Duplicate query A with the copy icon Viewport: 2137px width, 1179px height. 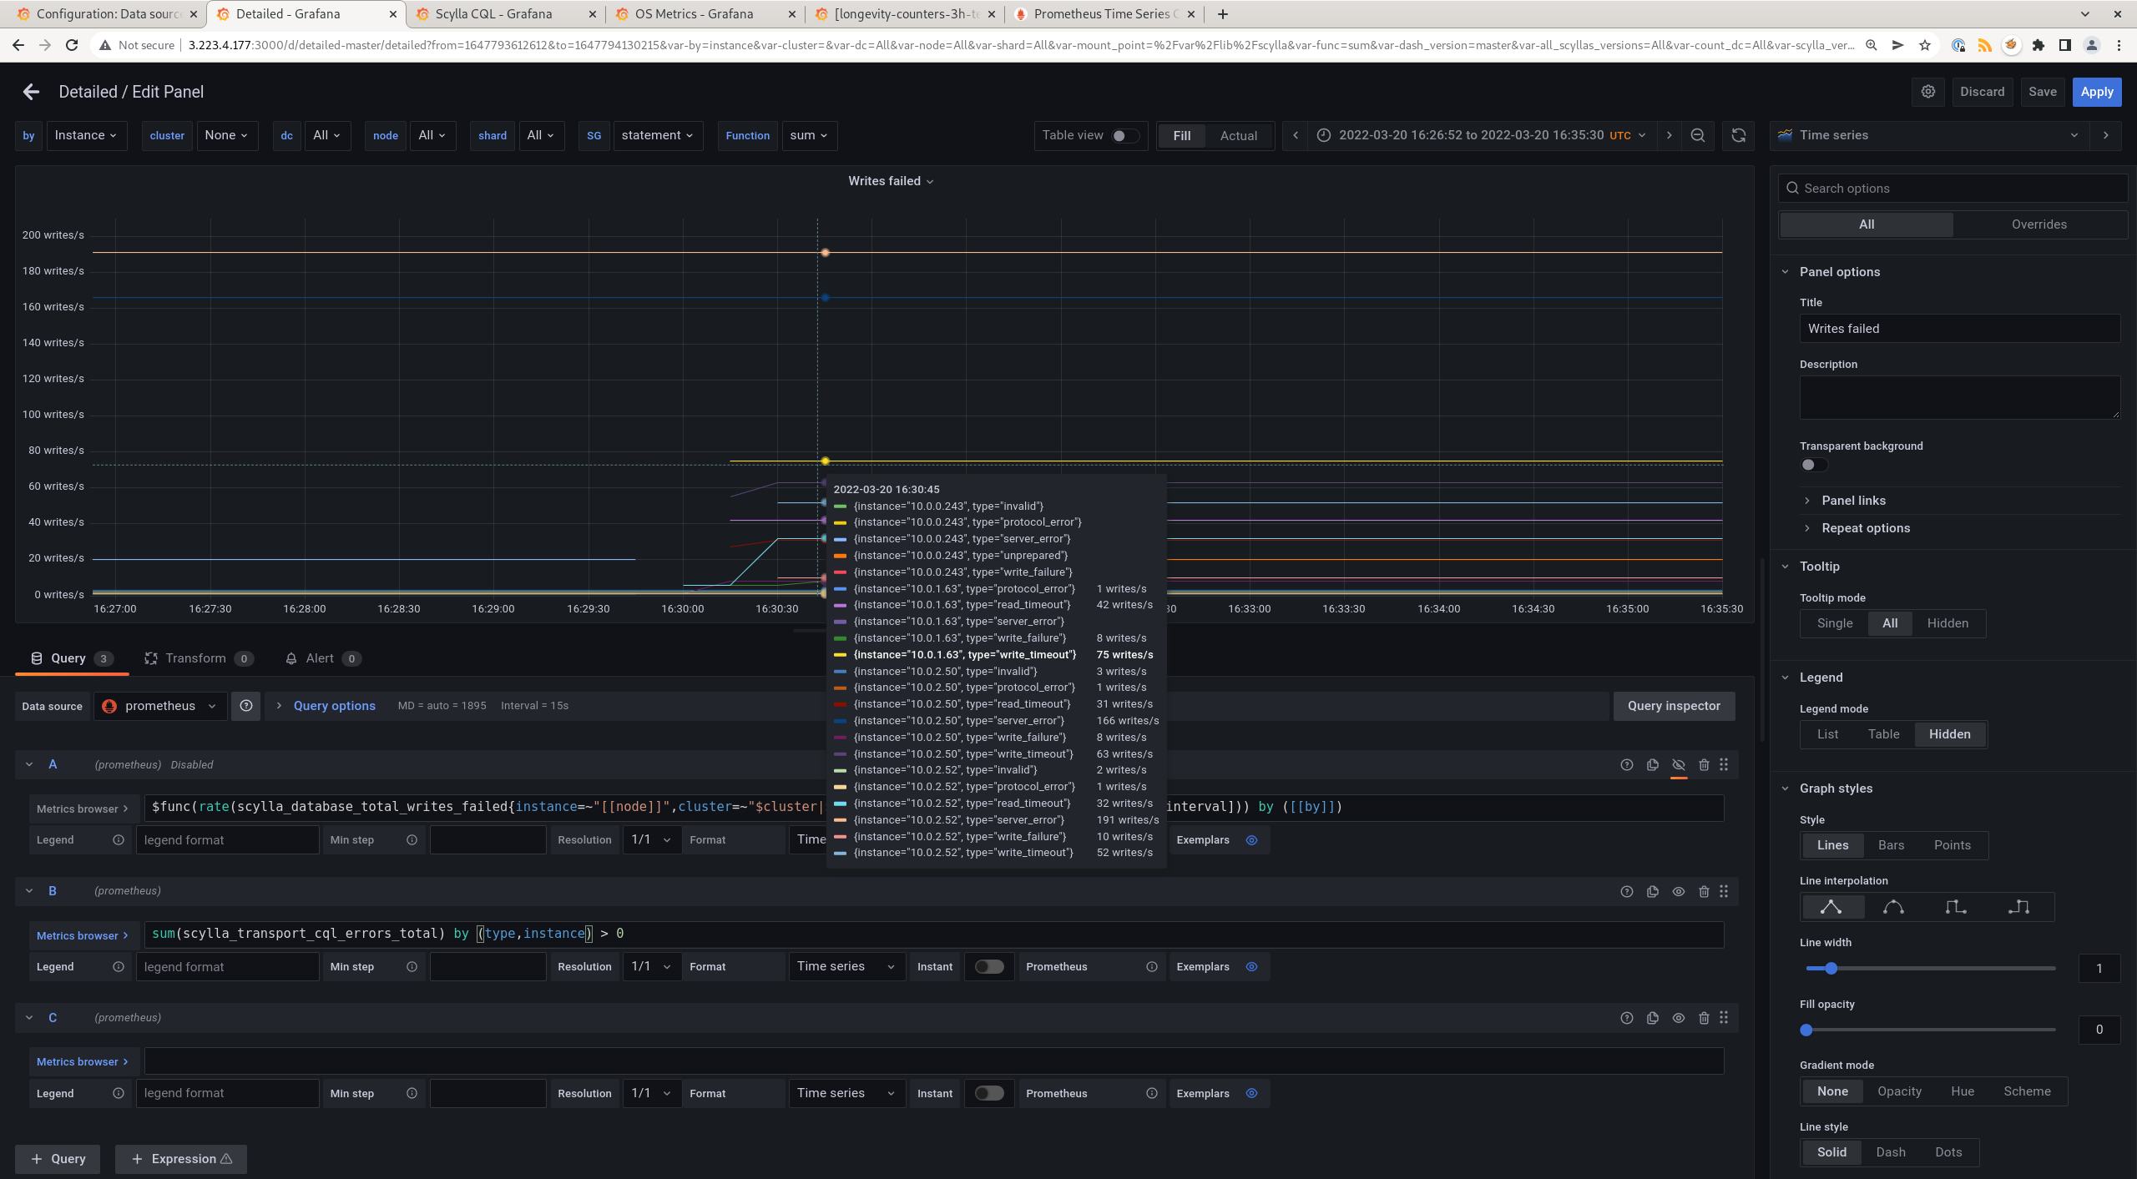(x=1652, y=764)
